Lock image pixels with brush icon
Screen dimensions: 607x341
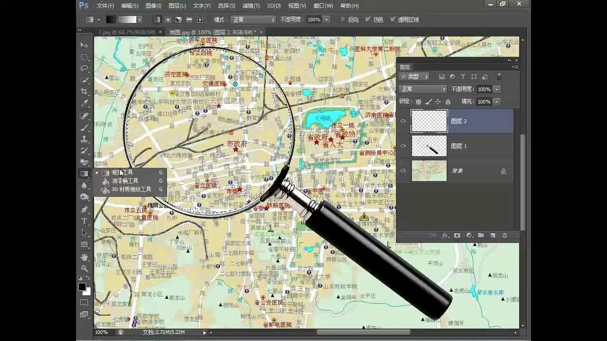click(x=428, y=101)
